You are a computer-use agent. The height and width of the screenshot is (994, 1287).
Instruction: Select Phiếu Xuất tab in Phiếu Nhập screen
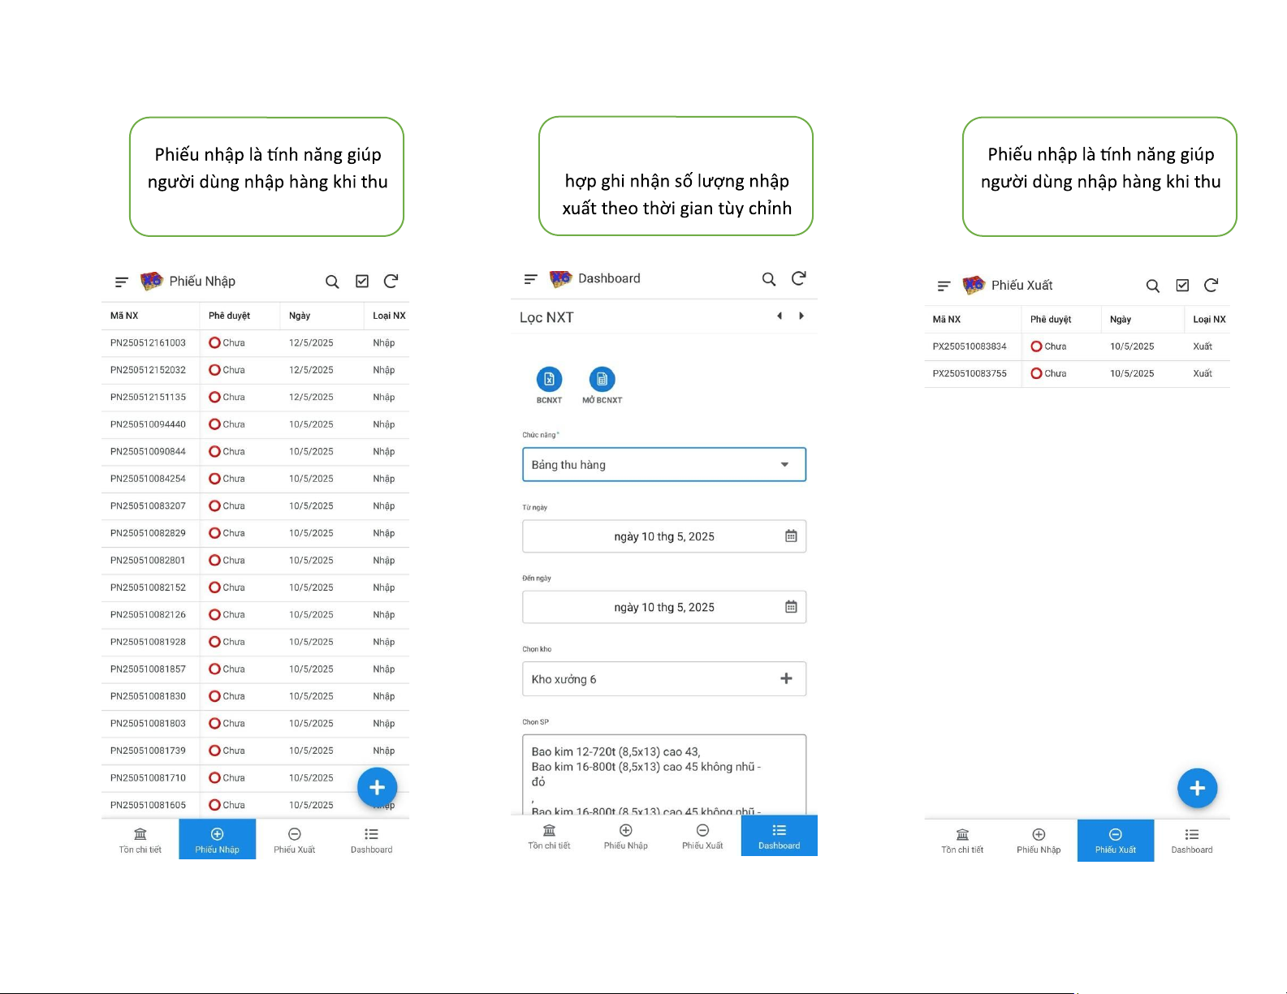click(x=294, y=840)
